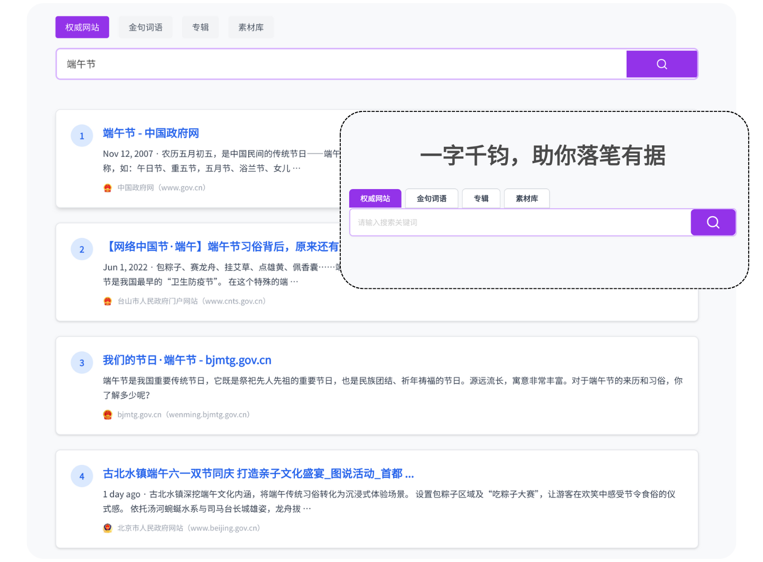Viewport: 763px width, 562px height.
Task: Click the search icon in top search bar
Action: pos(662,64)
